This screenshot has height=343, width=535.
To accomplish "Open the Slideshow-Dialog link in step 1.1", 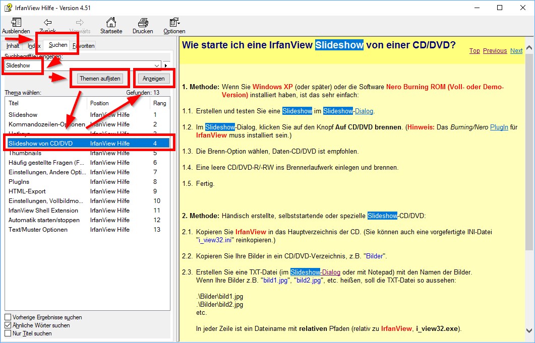I will [x=364, y=111].
